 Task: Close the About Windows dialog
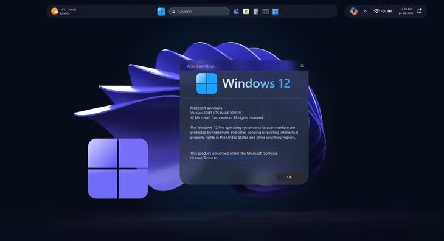tap(302, 65)
